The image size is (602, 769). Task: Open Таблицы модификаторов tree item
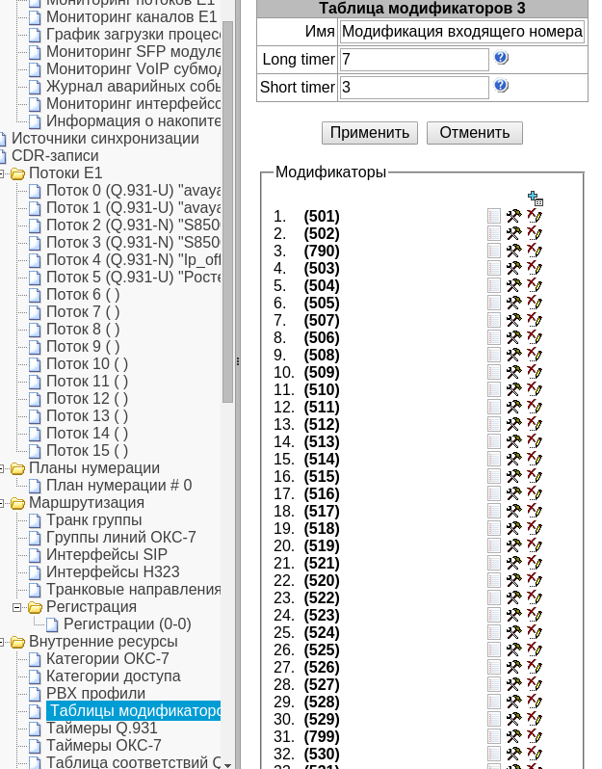point(133,710)
